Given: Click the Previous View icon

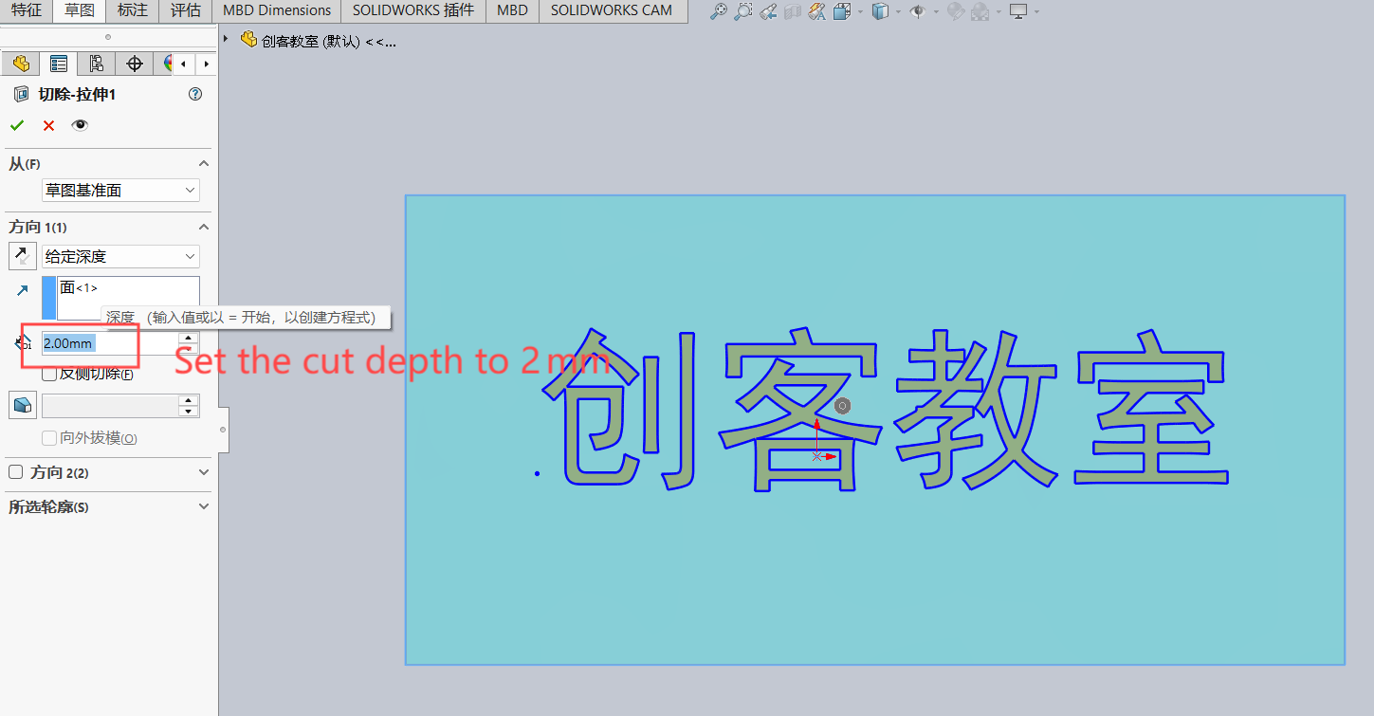Looking at the screenshot, I should (768, 11).
